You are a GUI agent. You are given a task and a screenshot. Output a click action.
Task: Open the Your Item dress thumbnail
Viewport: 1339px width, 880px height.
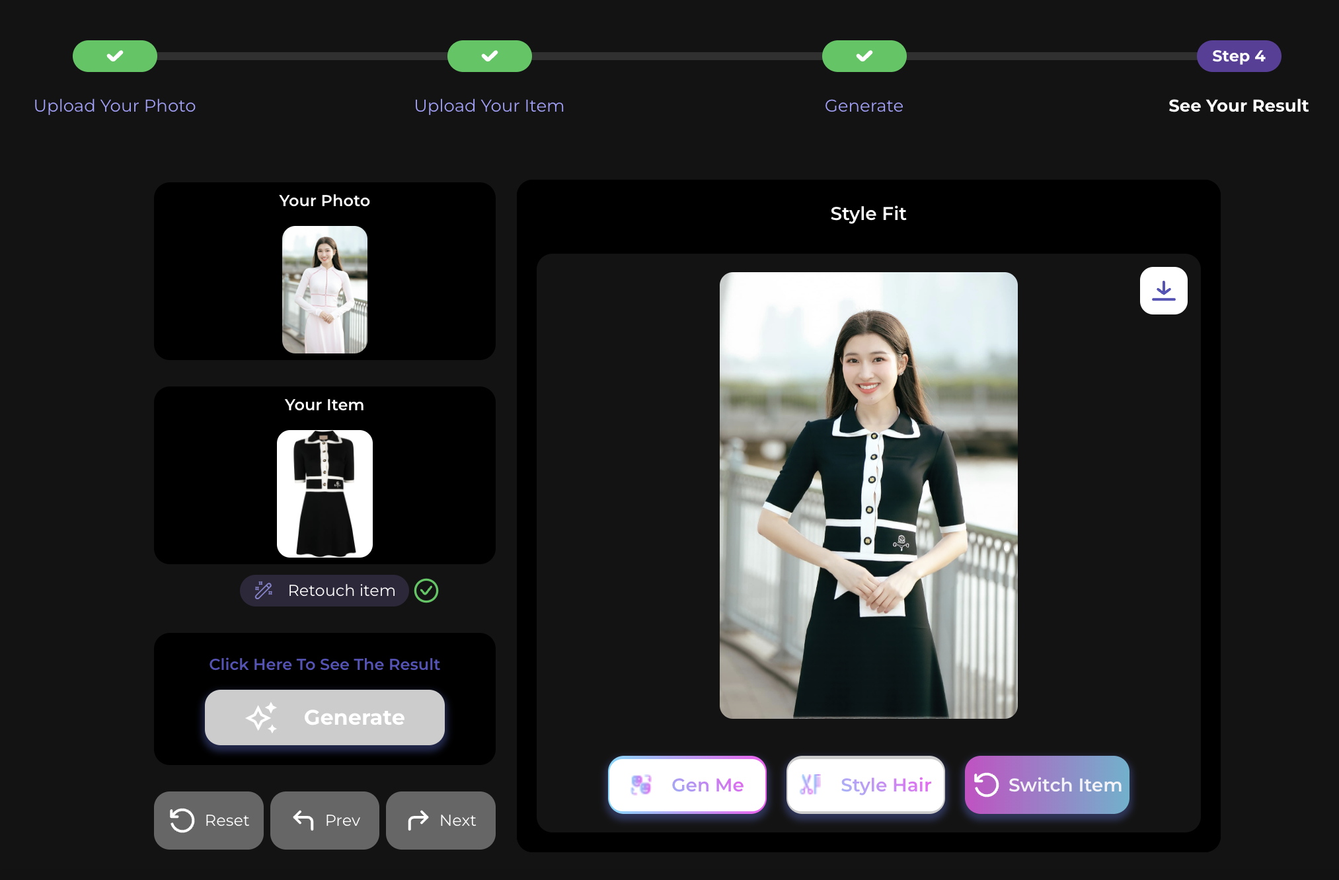(325, 494)
